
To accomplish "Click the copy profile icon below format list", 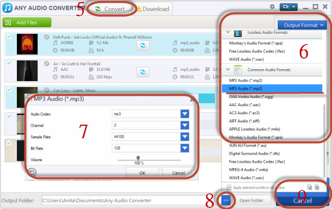I will coord(310,187).
